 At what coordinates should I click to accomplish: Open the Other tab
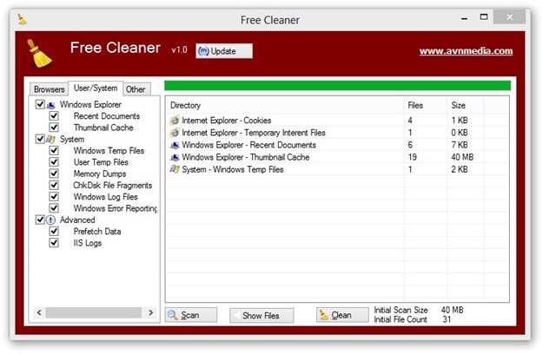136,89
